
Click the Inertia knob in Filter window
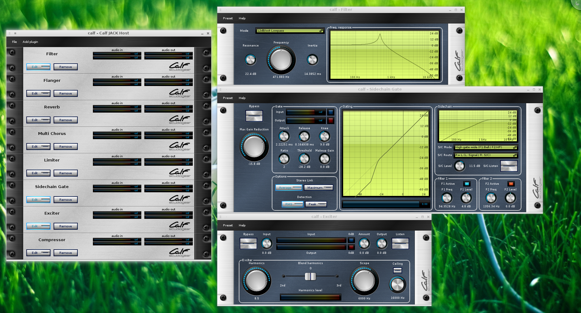point(312,60)
